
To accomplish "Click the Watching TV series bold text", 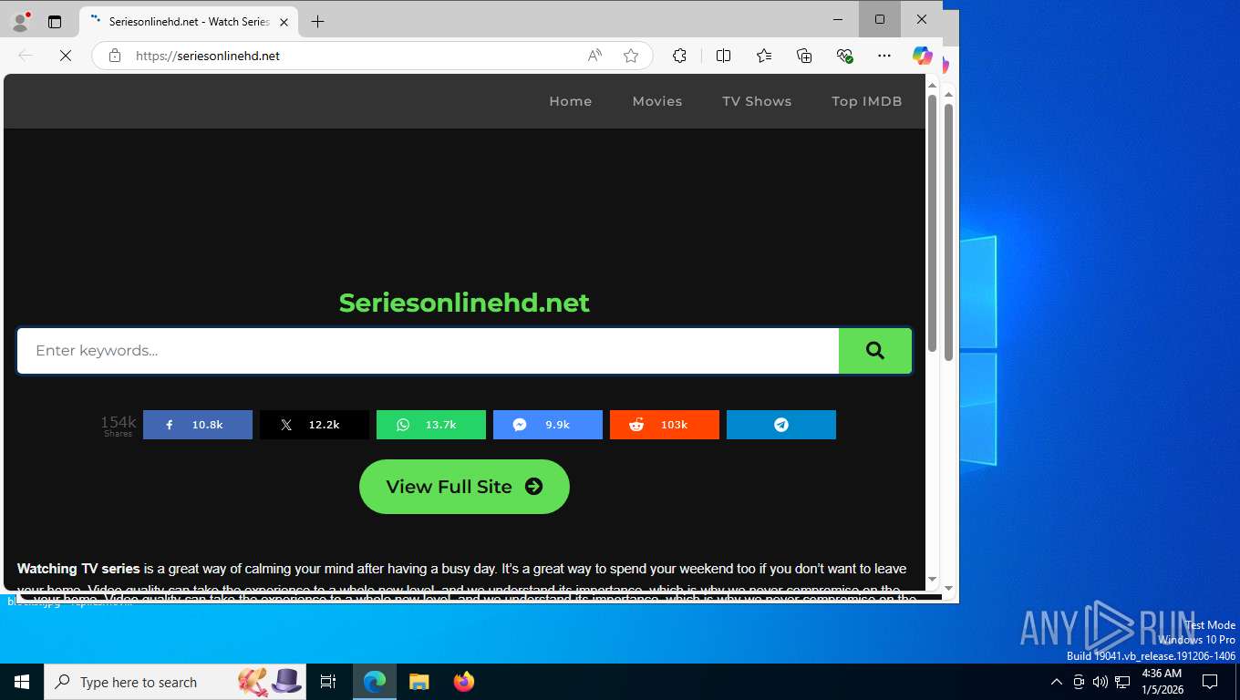I will (x=78, y=569).
